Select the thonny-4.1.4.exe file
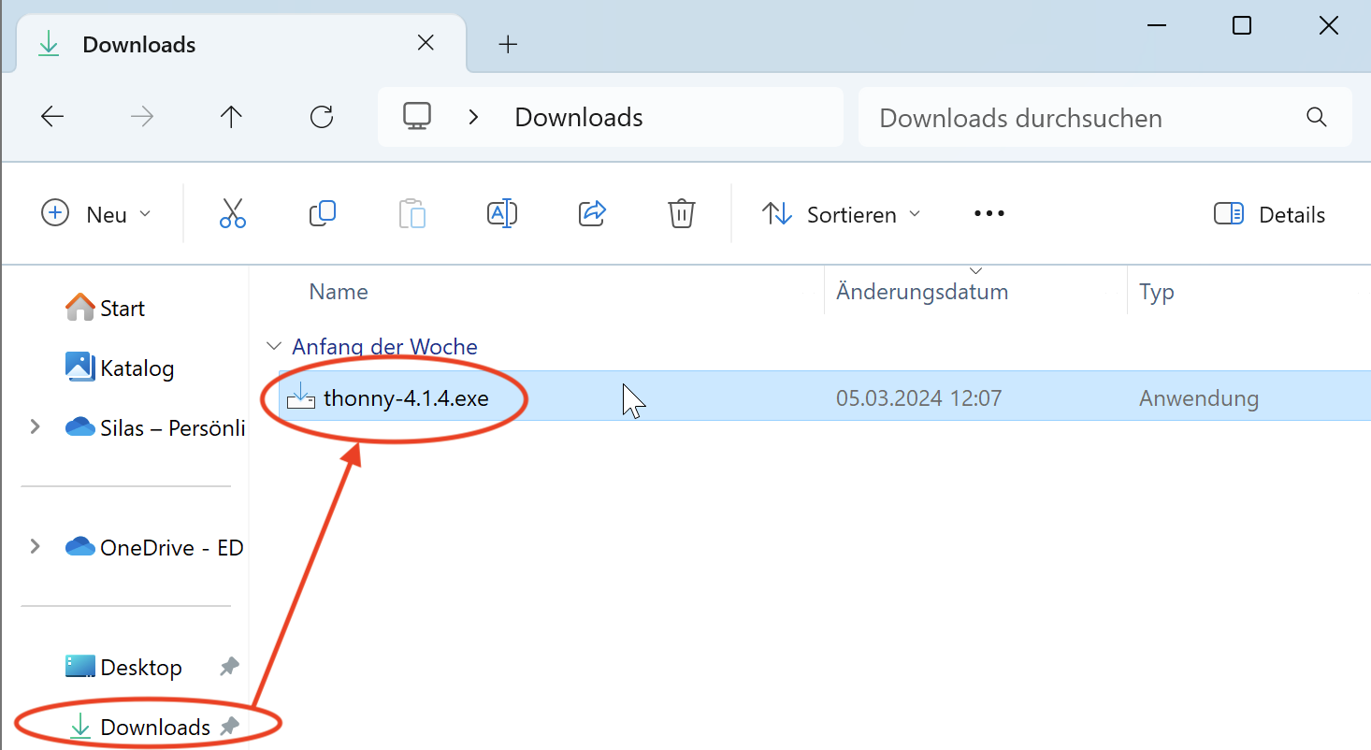This screenshot has height=750, width=1371. [406, 398]
